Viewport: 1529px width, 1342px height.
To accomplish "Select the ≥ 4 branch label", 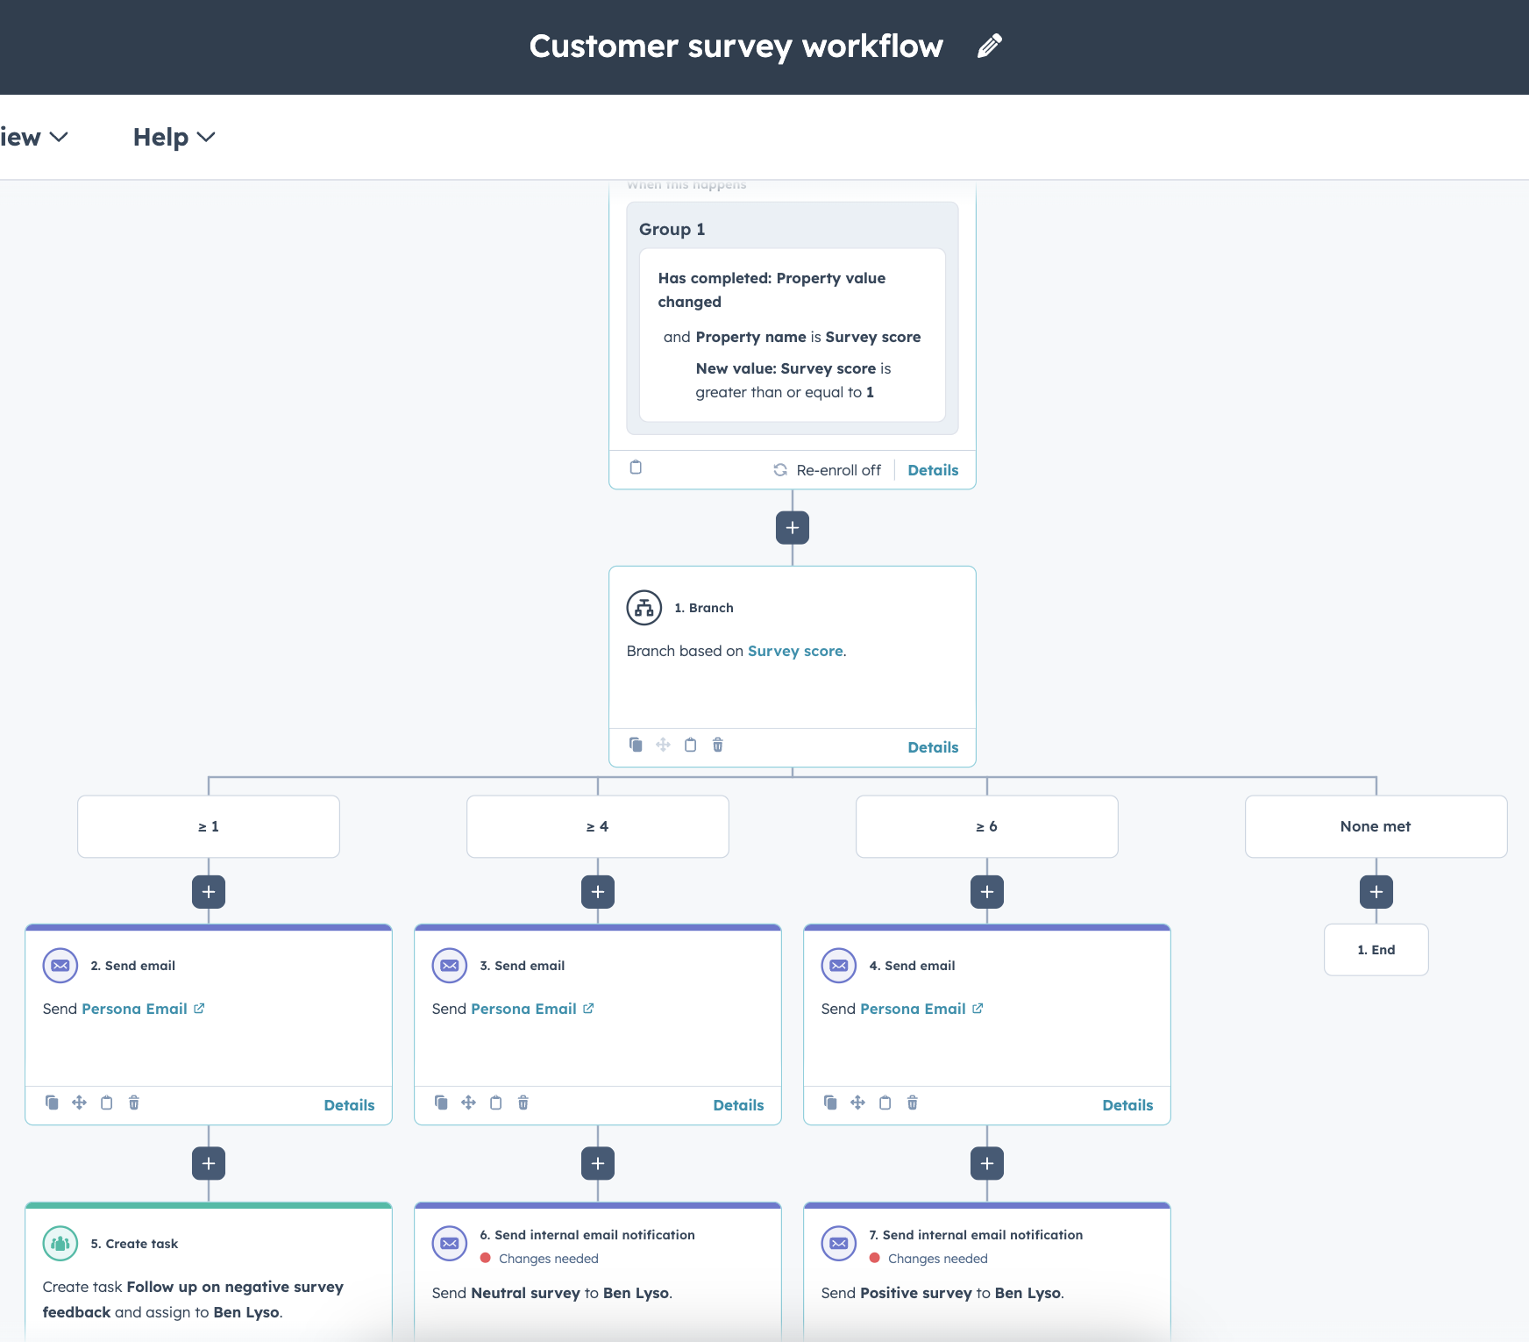I will [597, 825].
